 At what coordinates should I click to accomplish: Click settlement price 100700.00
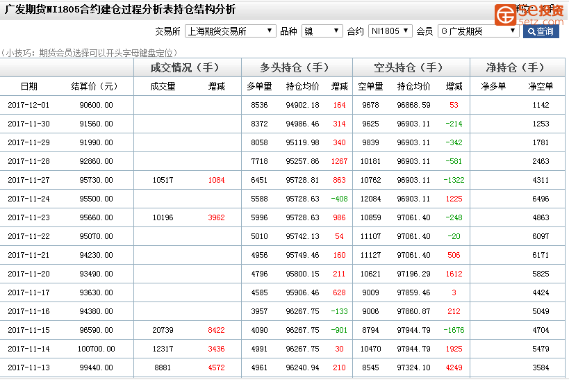tap(96, 349)
